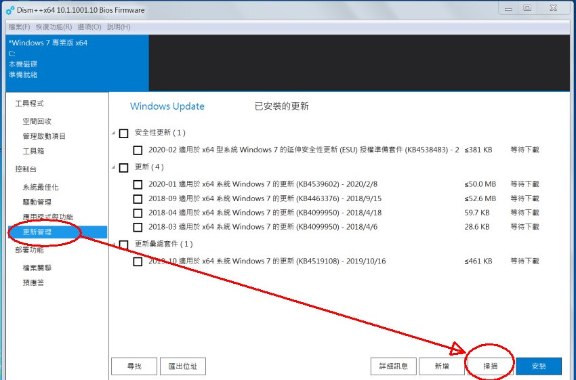
Task: Collapse the 更新 (4) group arrow
Action: tap(114, 167)
